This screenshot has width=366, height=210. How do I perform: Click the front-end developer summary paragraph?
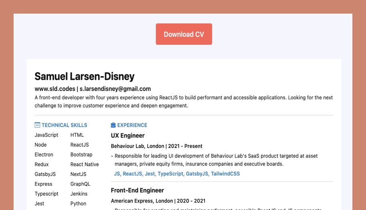click(183, 102)
